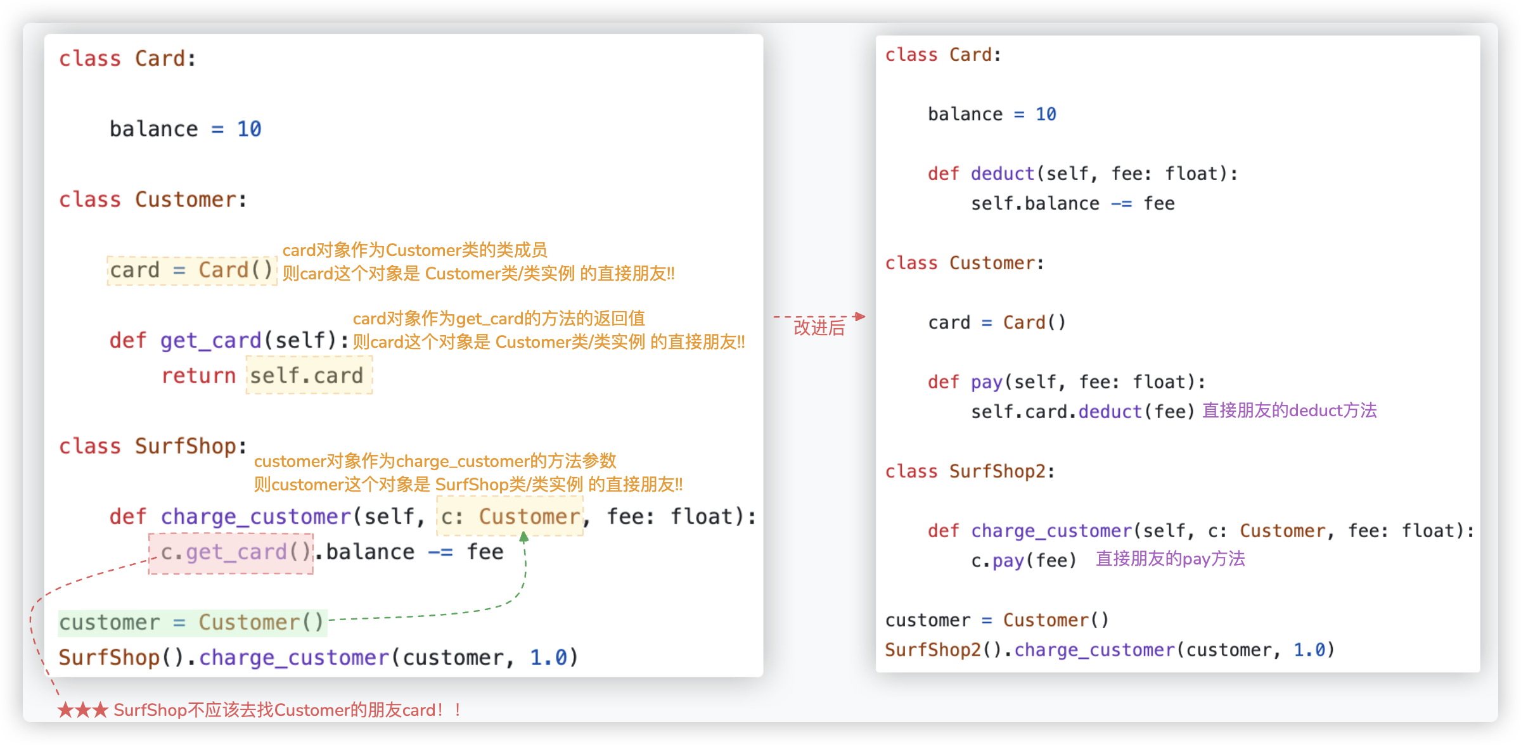Click the 'get_card' method definition on left
Viewport: 1521px width, 745px height.
(x=210, y=341)
